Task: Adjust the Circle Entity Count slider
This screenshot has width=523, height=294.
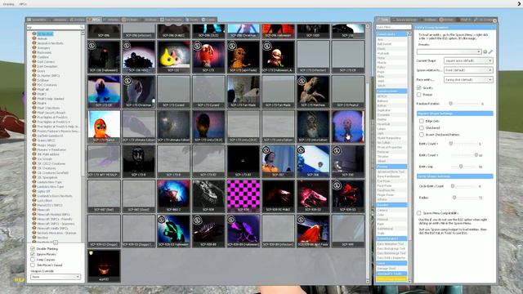Action: tap(464, 186)
